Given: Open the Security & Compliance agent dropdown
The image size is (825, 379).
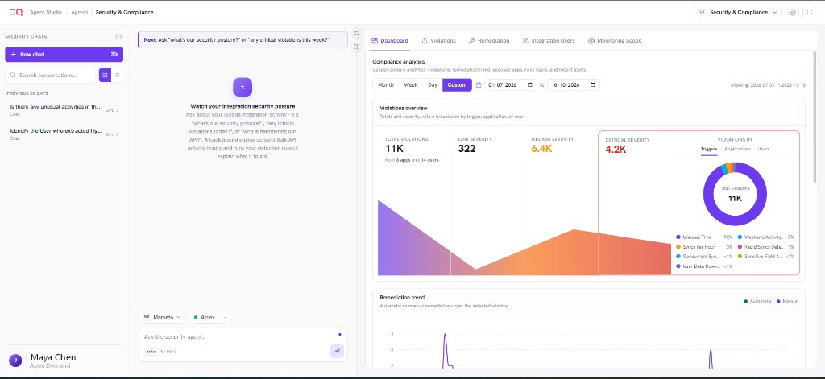Looking at the screenshot, I should click(x=738, y=12).
